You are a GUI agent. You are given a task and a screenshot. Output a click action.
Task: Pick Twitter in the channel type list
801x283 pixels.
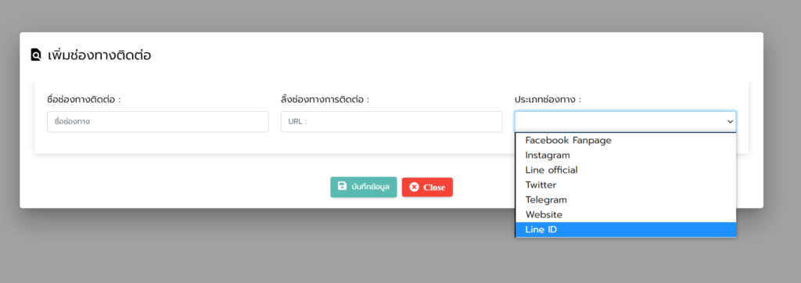[x=626, y=184]
